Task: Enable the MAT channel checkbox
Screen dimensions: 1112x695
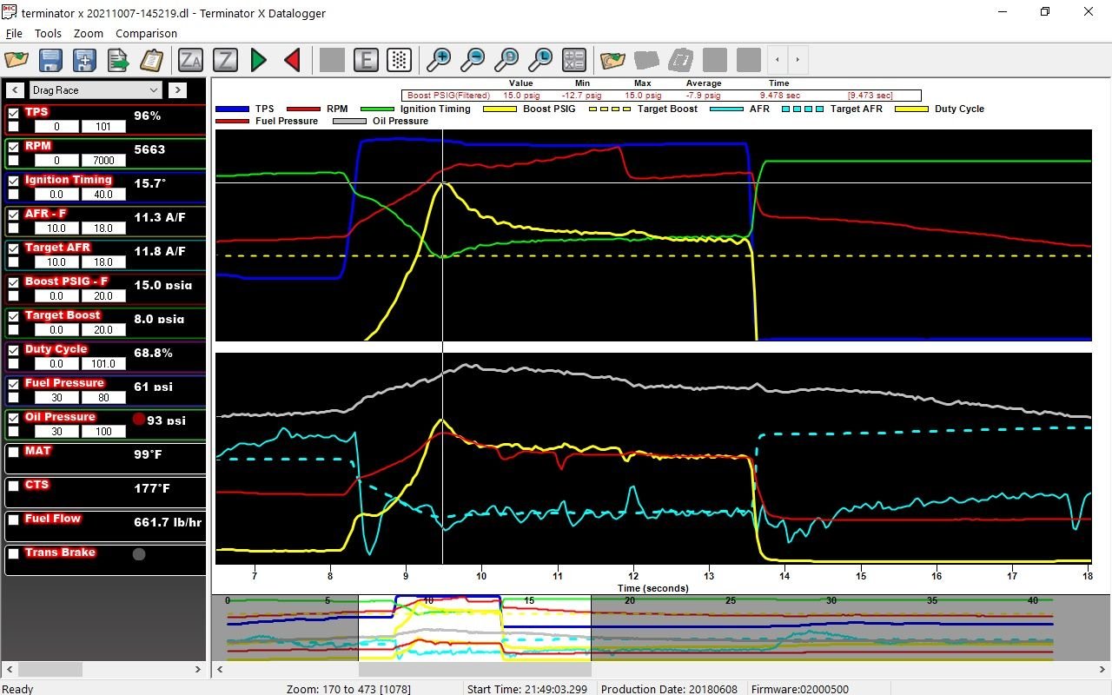Action: [x=13, y=450]
